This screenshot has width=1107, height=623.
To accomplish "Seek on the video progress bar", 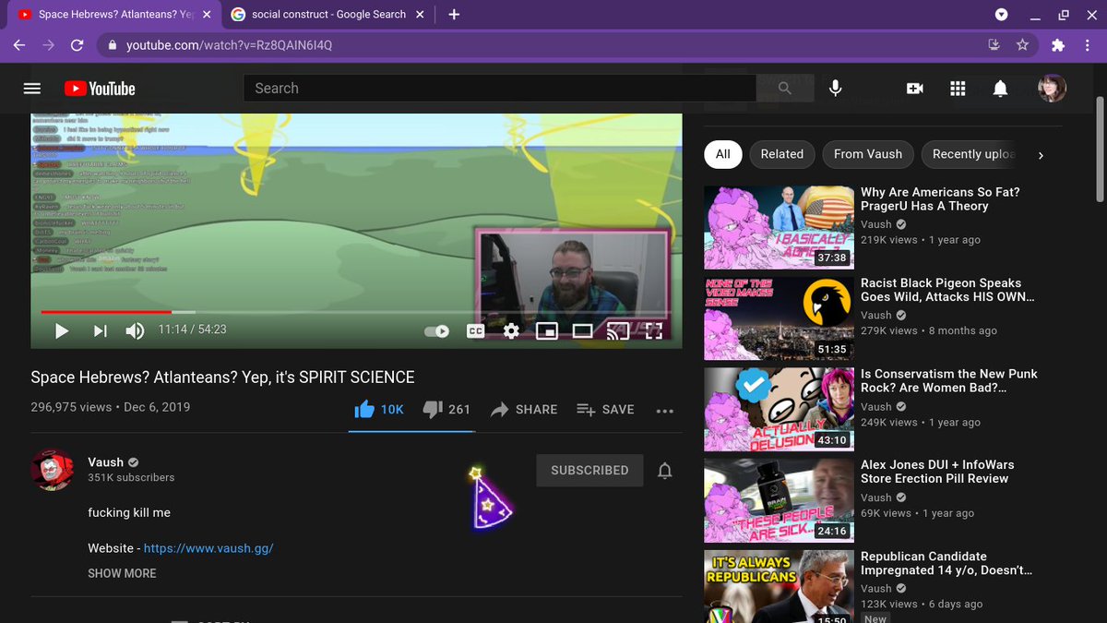I will 356,312.
